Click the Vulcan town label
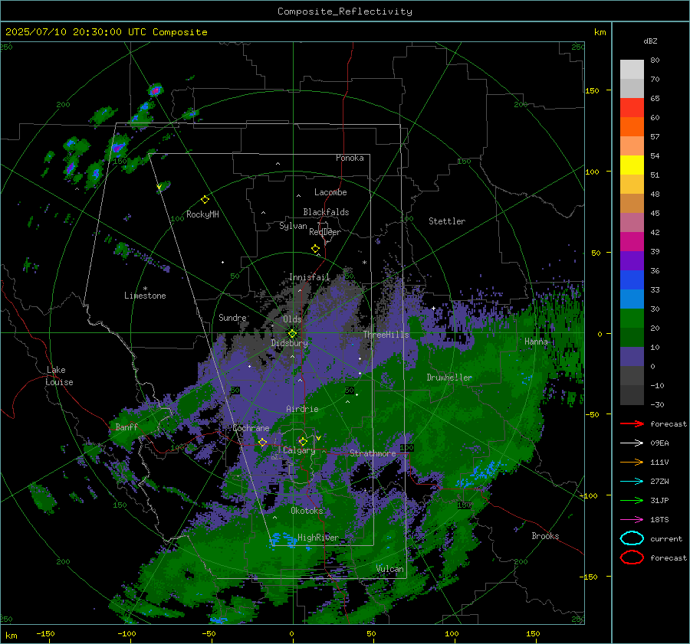 [389, 569]
